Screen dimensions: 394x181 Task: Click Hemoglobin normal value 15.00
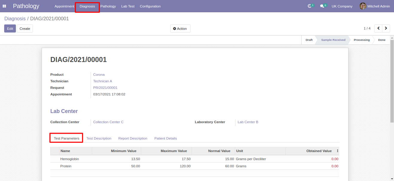pos(229,159)
